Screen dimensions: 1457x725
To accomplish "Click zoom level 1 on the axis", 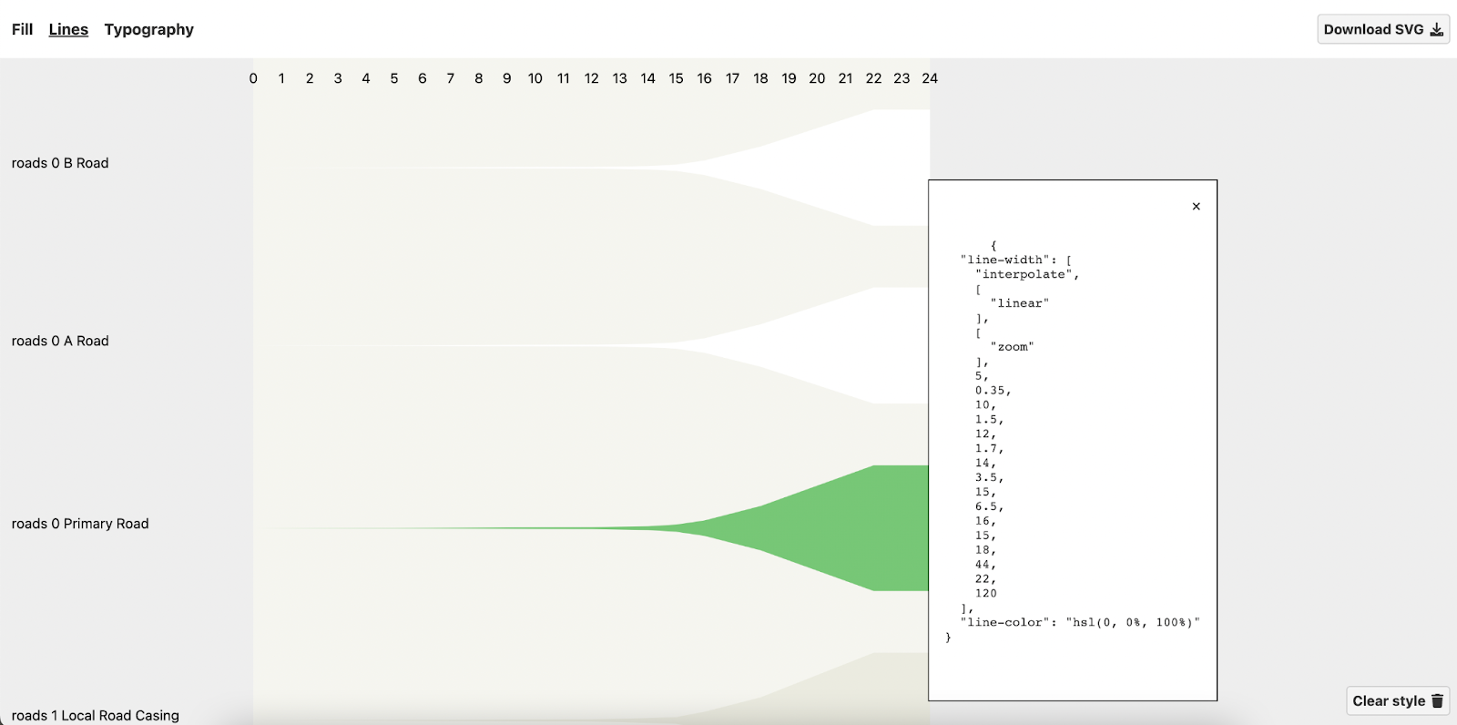I will click(x=281, y=78).
